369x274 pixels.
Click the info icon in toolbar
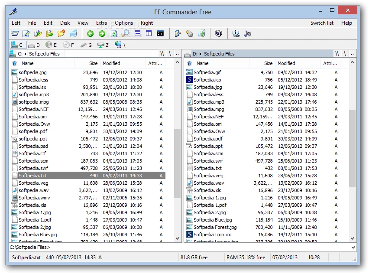pyautogui.click(x=236, y=33)
